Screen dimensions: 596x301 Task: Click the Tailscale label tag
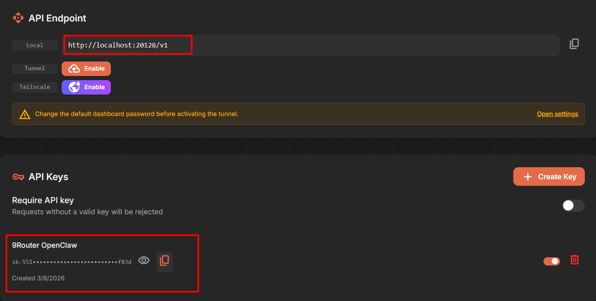[x=35, y=87]
